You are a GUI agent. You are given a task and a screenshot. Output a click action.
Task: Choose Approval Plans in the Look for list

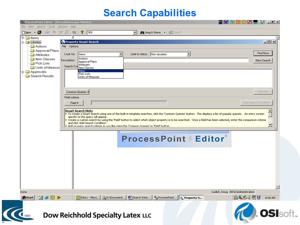[x=101, y=62]
